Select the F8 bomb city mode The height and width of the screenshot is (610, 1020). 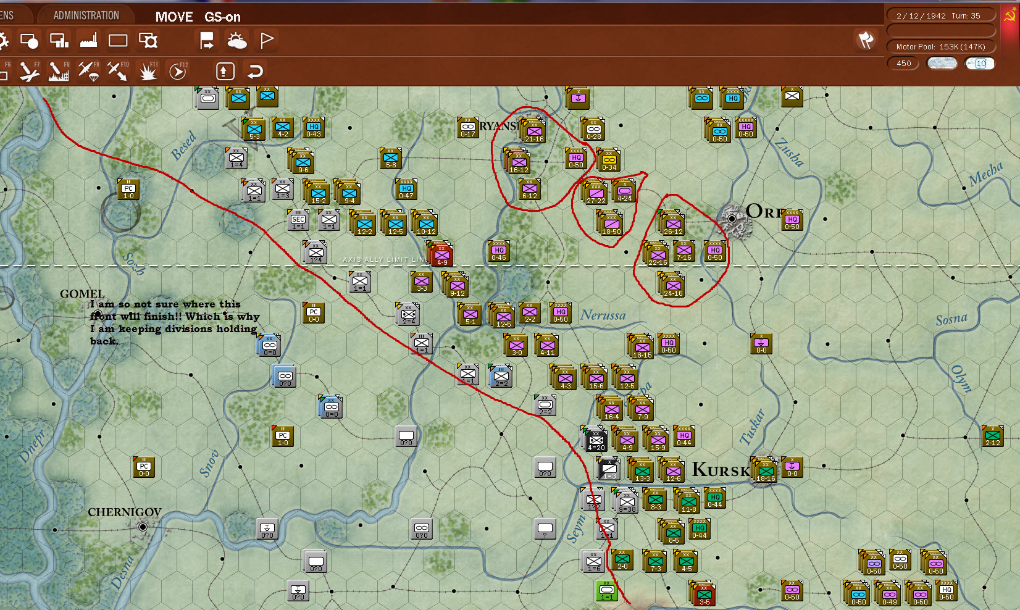(x=59, y=71)
